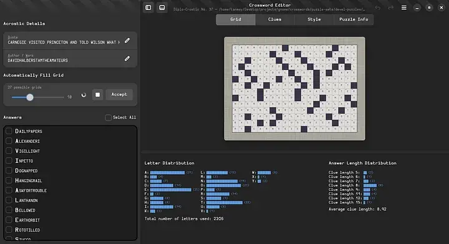The height and width of the screenshot is (244, 449).
Task: Click the DAVIDHALBERSTAMTHEAMATEURS author field
Action: click(38, 61)
